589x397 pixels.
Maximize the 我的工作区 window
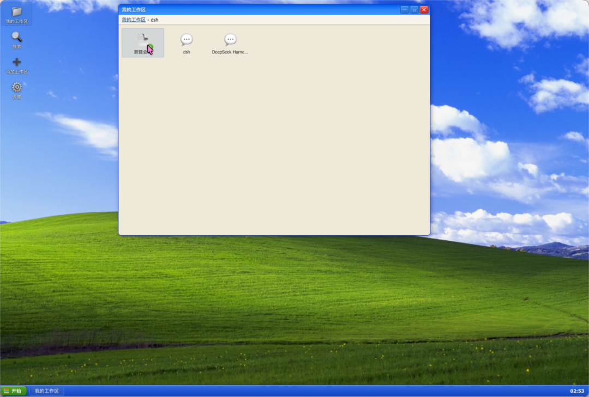pyautogui.click(x=414, y=10)
